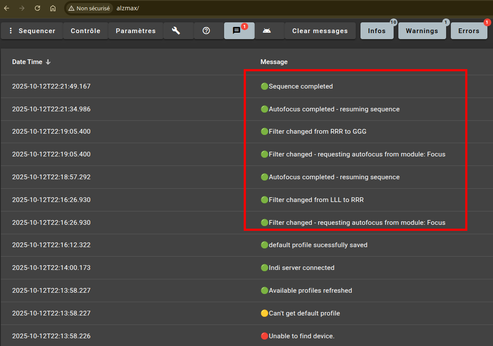The height and width of the screenshot is (346, 493).
Task: Open the wrench tools page
Action: click(176, 31)
